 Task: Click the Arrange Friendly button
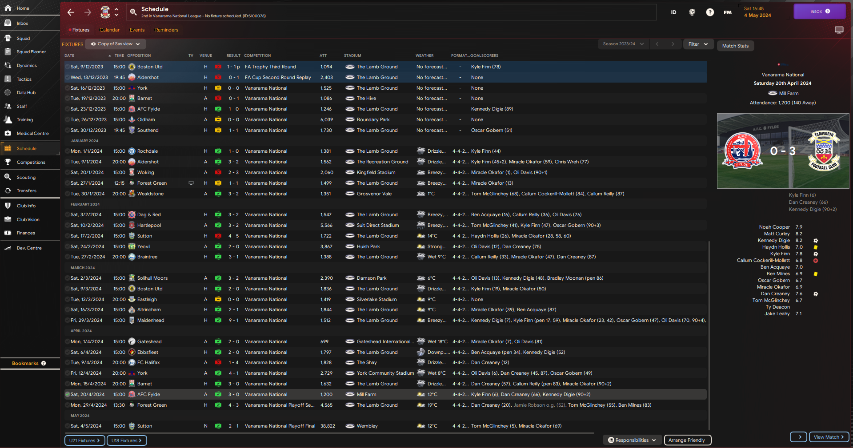[x=687, y=440]
